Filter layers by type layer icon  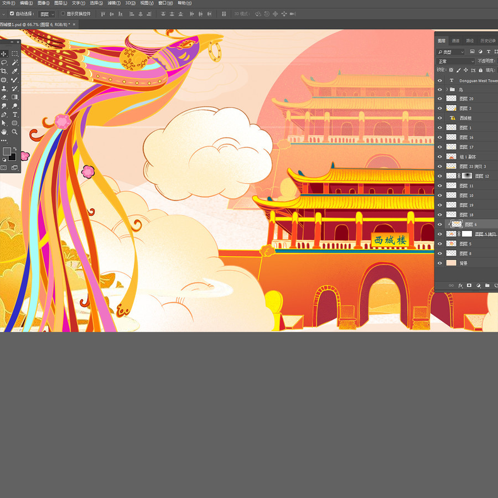point(489,51)
